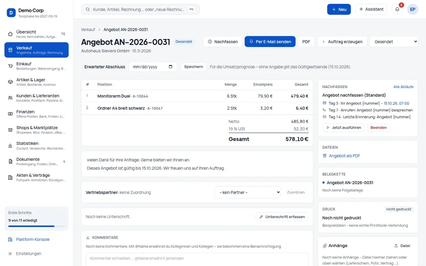Click phone icon beside Tag 7 step

pos(325,110)
